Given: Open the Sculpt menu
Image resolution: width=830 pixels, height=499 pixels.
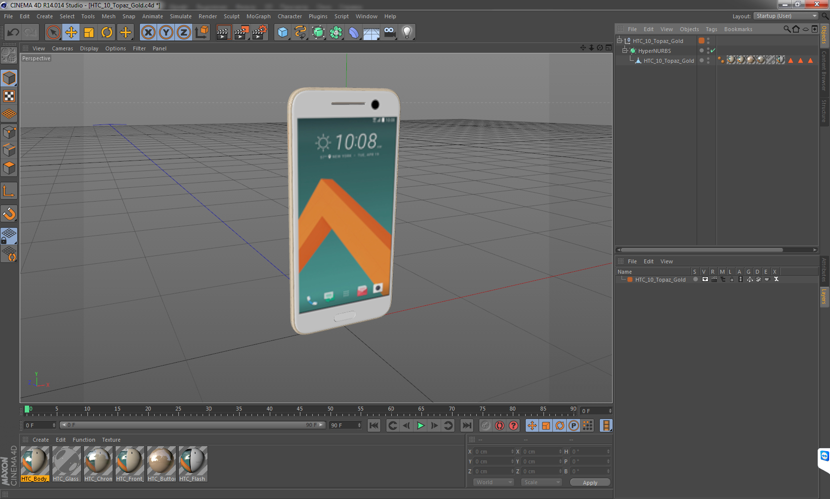Looking at the screenshot, I should pyautogui.click(x=231, y=16).
